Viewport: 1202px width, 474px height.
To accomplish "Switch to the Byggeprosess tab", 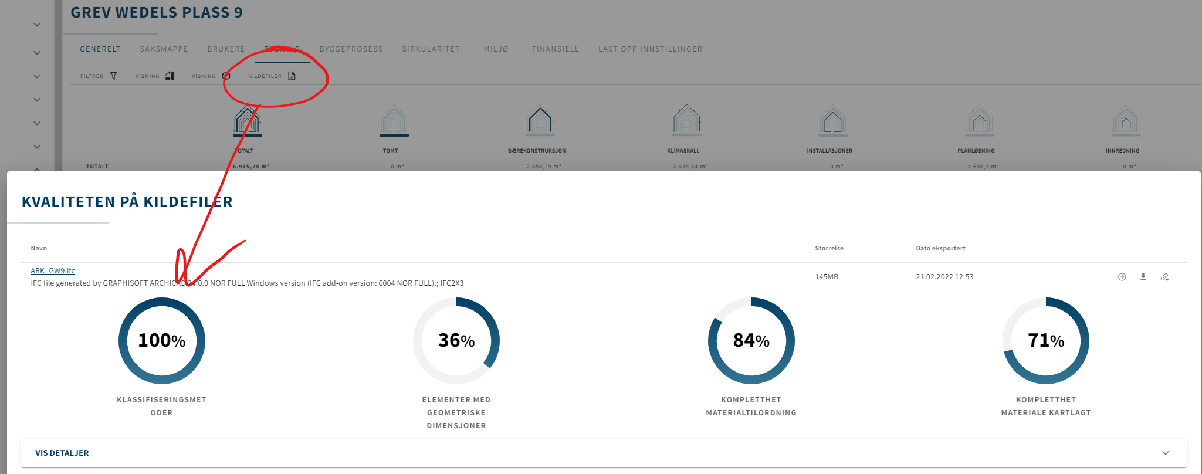I will (x=351, y=49).
